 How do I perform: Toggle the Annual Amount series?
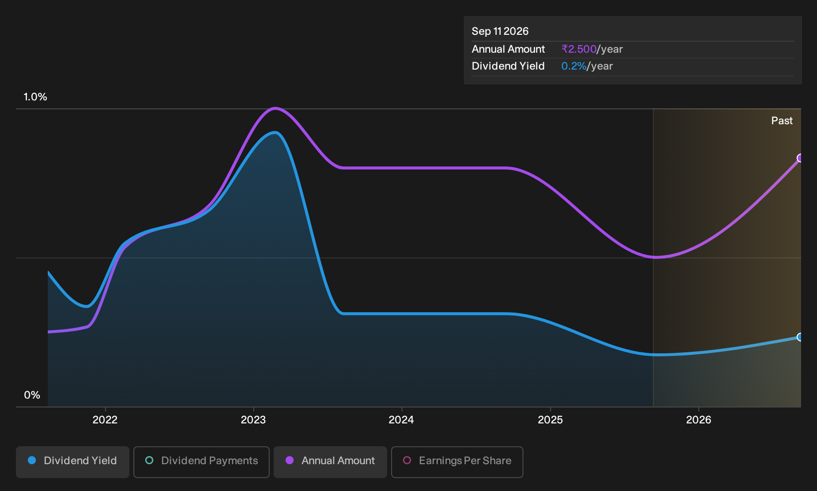point(330,462)
